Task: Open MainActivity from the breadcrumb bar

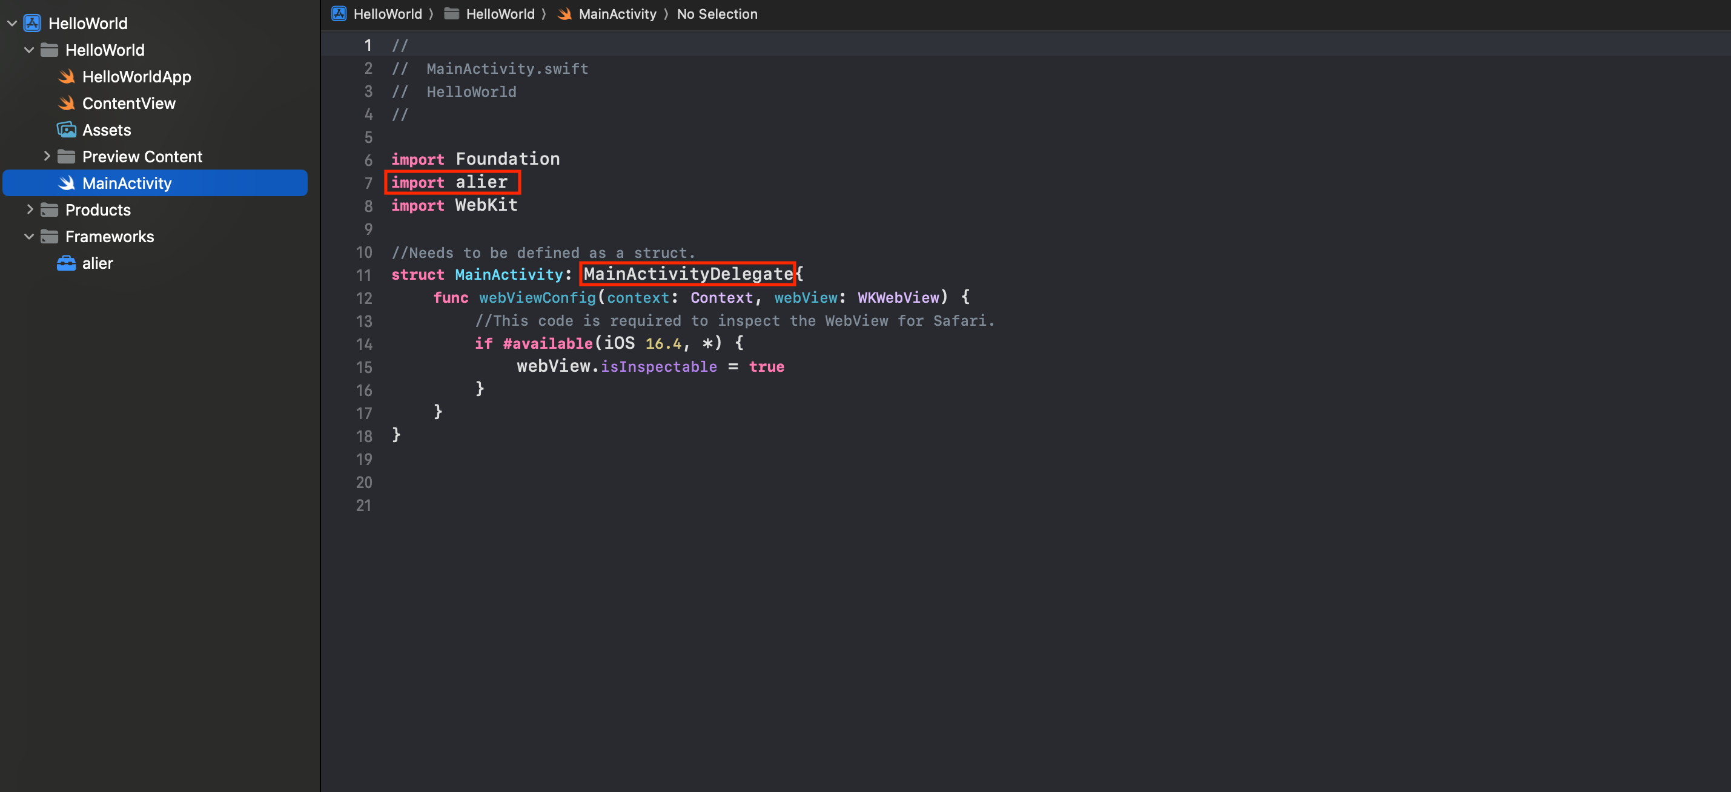Action: click(618, 13)
